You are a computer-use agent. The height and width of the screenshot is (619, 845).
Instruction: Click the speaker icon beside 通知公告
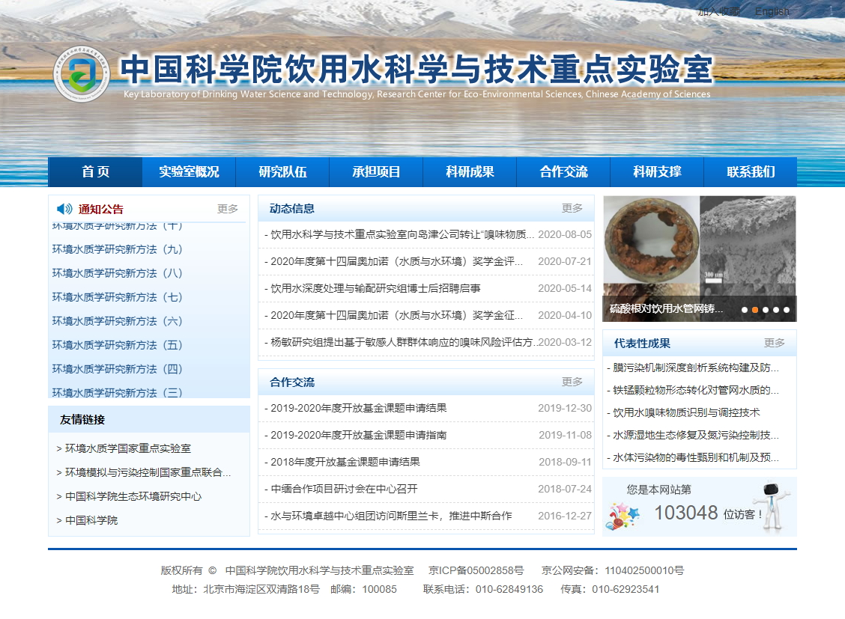pyautogui.click(x=64, y=209)
